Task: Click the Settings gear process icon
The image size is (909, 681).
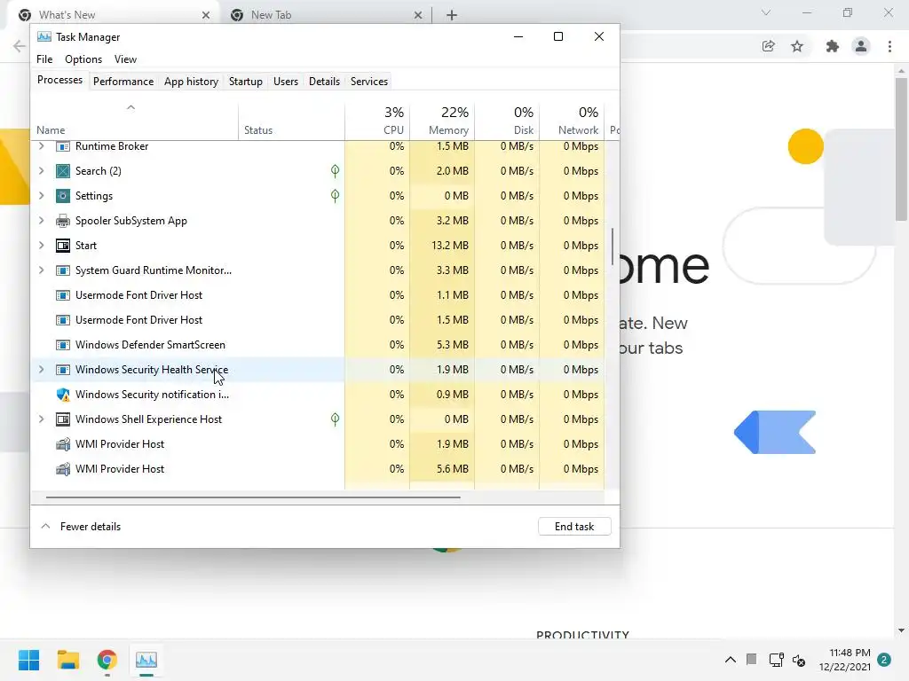Action: [x=63, y=196]
